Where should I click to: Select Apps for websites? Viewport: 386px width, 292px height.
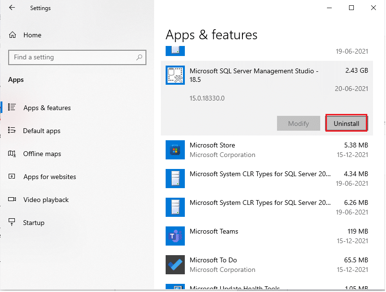[x=49, y=177]
